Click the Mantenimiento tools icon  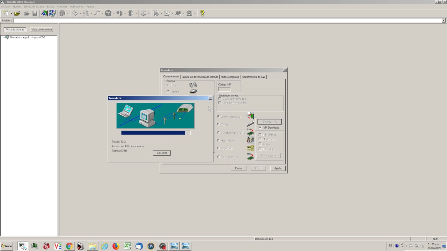point(250,140)
